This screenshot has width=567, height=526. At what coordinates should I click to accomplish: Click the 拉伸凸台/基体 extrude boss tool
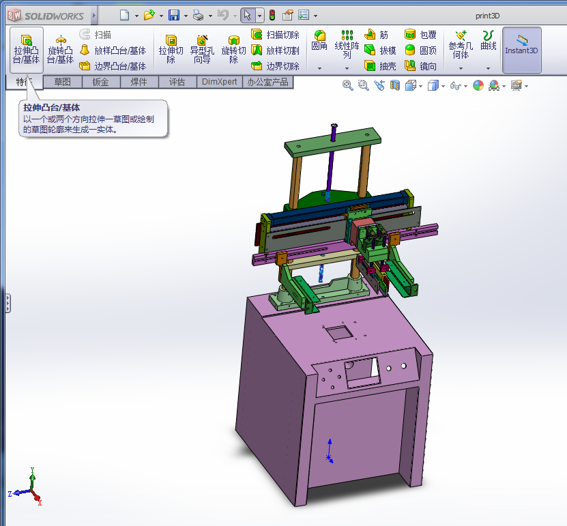[27, 50]
